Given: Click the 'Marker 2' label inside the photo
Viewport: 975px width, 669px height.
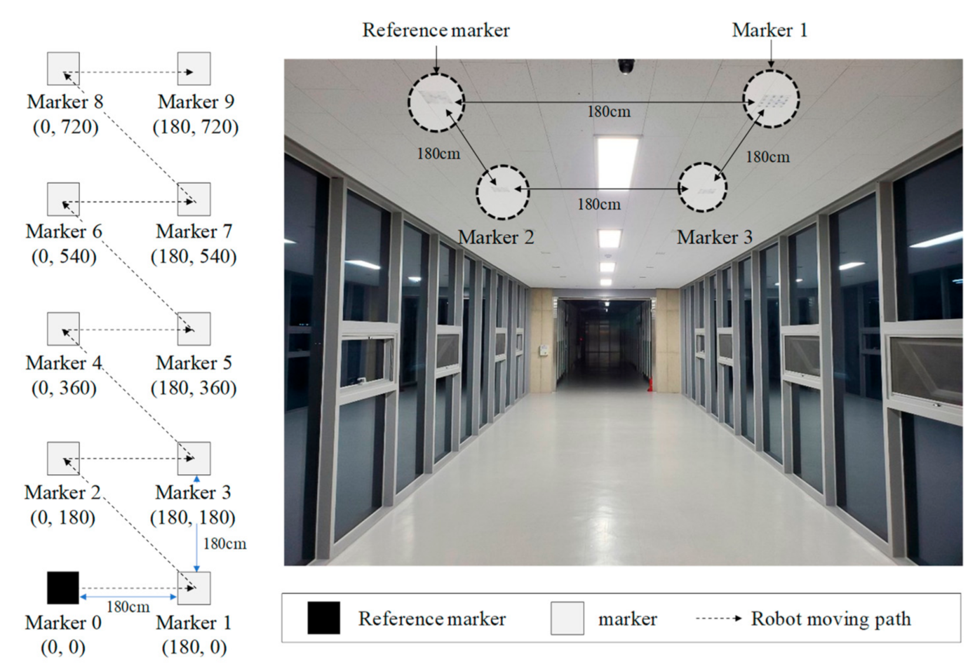Looking at the screenshot, I should (496, 237).
